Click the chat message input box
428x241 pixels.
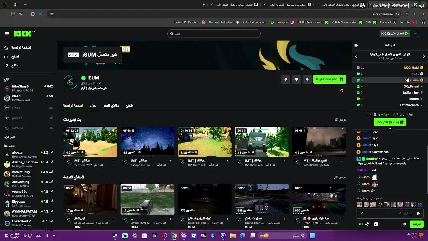click(x=390, y=214)
